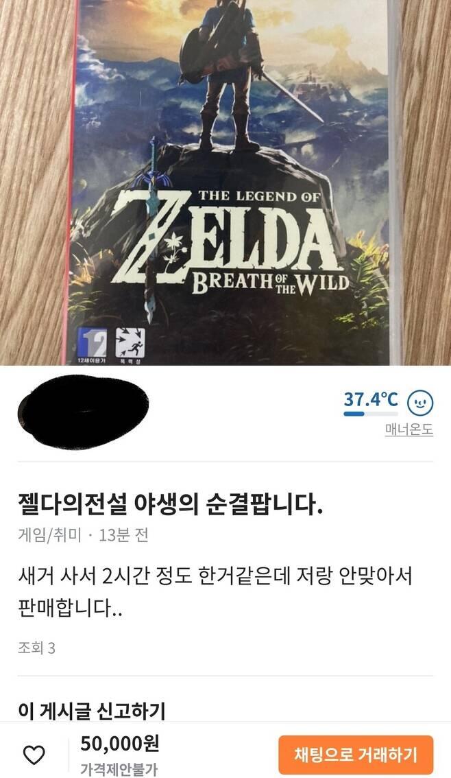Click the violence content descriptor icon on cover

[x=130, y=342]
